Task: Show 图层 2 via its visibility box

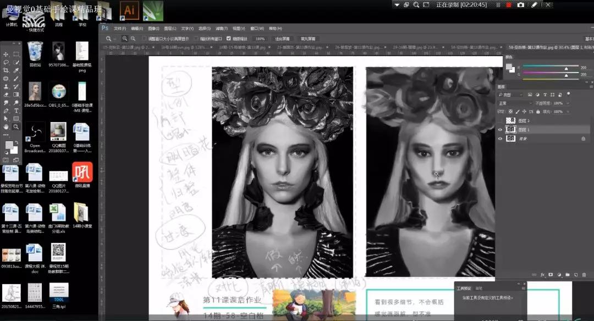Action: point(500,120)
